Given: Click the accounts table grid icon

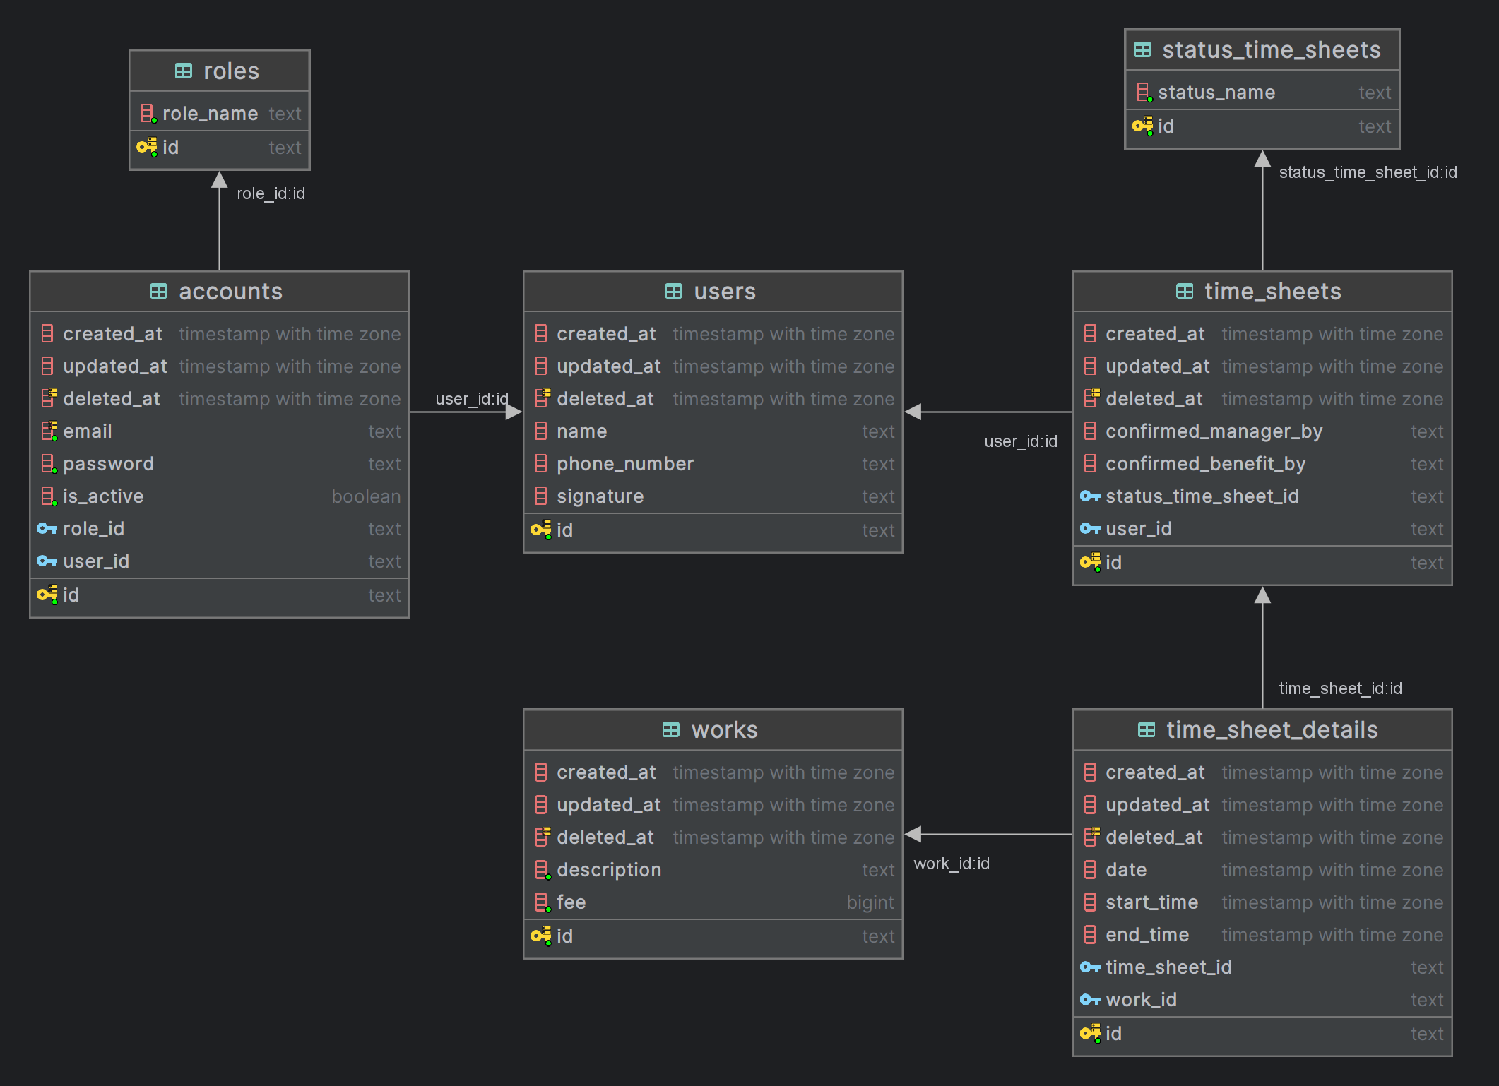Looking at the screenshot, I should click(x=159, y=292).
